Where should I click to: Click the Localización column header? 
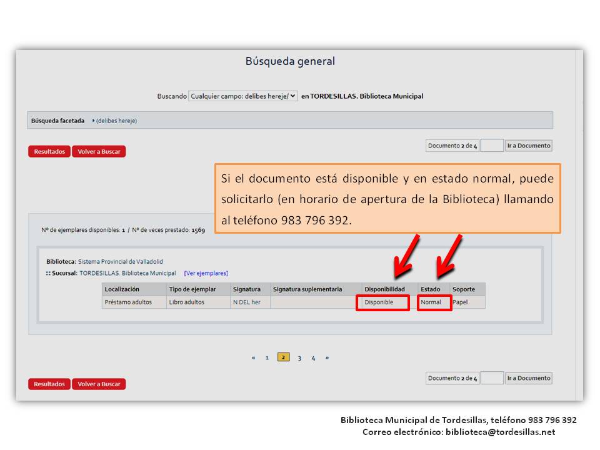pos(134,289)
